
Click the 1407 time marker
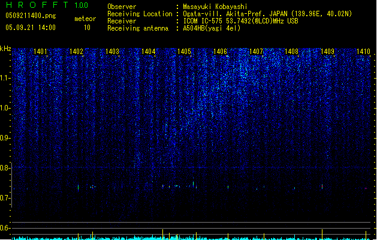click(x=257, y=51)
